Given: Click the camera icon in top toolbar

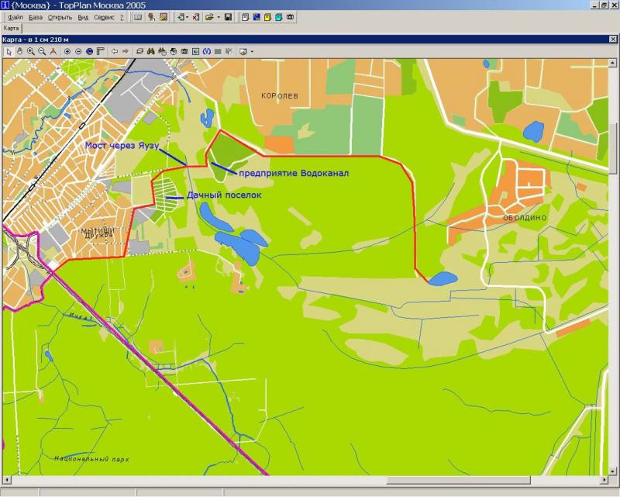Looking at the screenshot, I should tap(290, 17).
